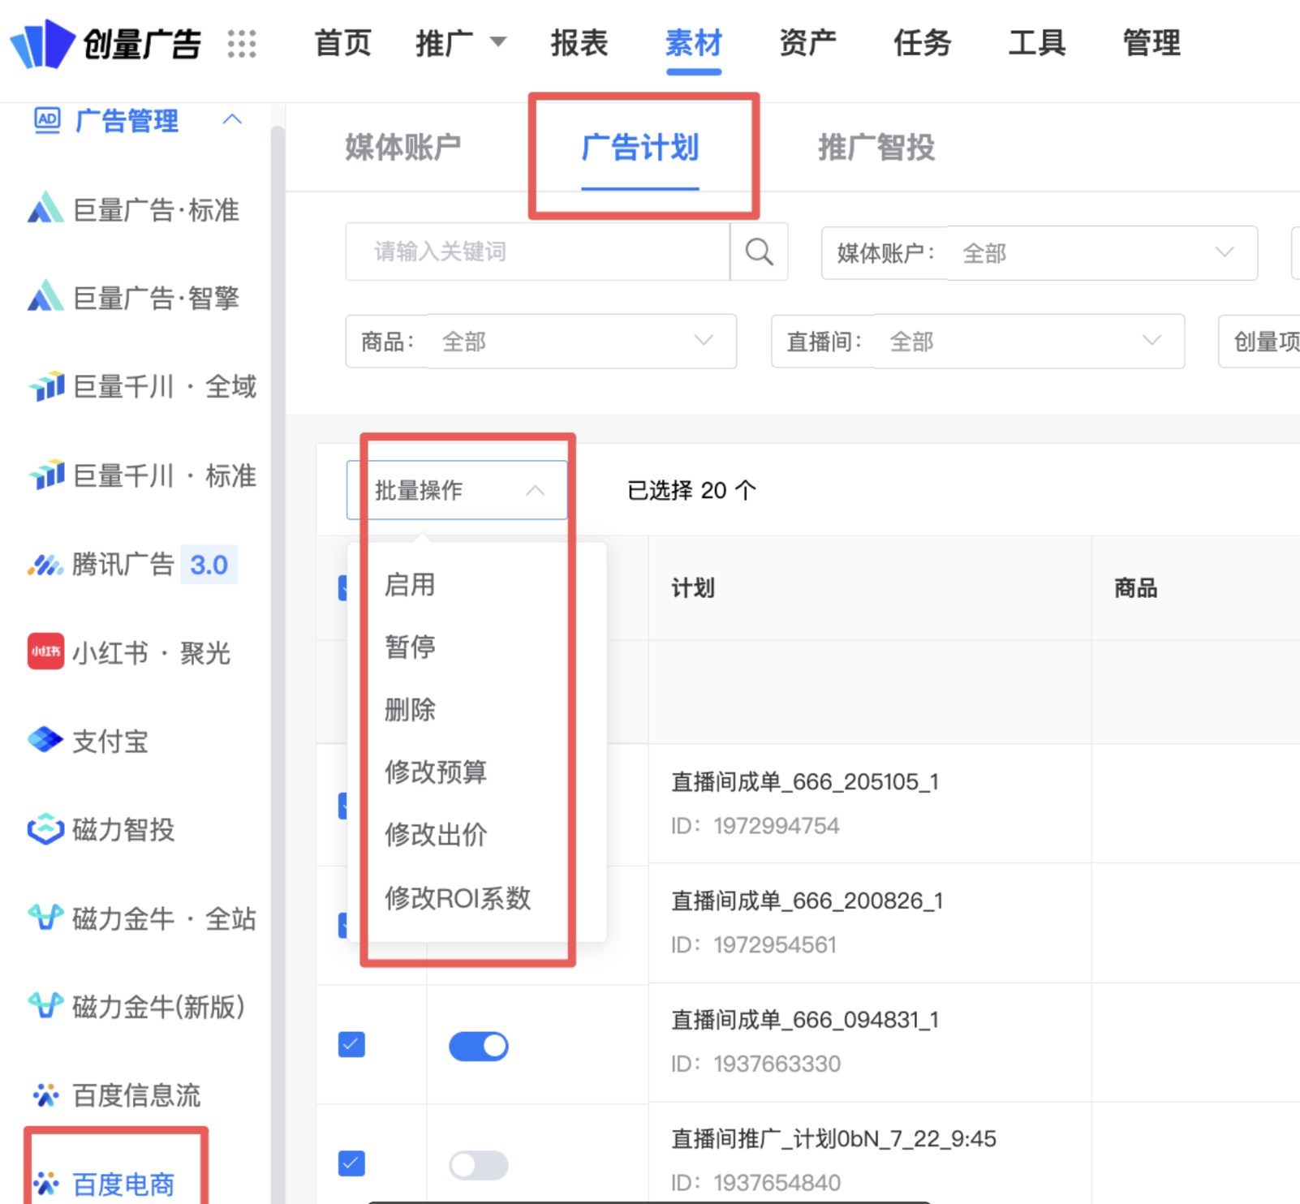Viewport: 1300px width, 1204px height.
Task: Uncheck the row 直播间成单_666_094831_1
Action: point(351,1044)
